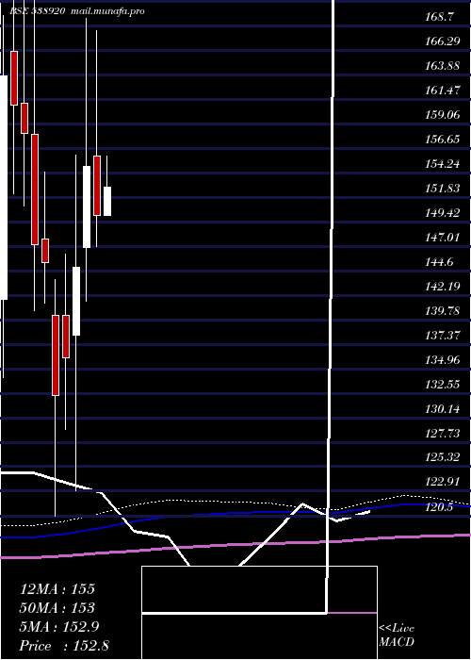471x660 pixels.
Task: Click the 139.78 price axis label
Action: (443, 310)
